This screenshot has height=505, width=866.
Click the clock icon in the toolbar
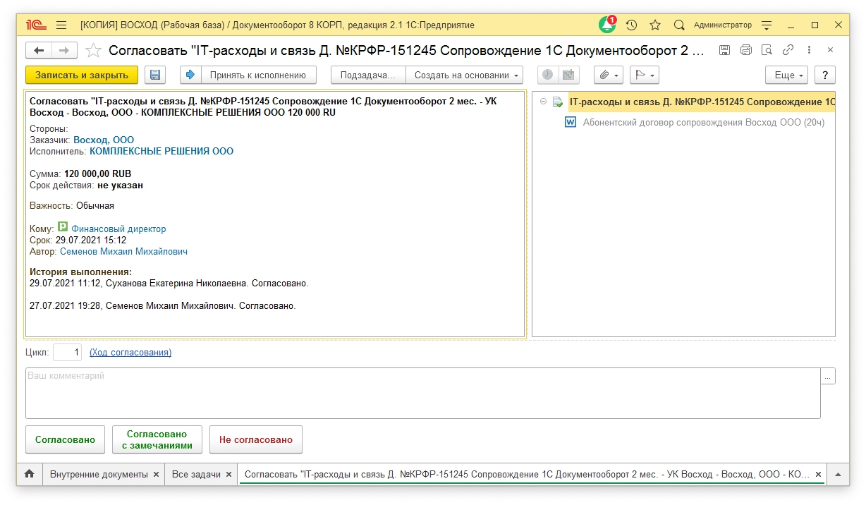[548, 75]
